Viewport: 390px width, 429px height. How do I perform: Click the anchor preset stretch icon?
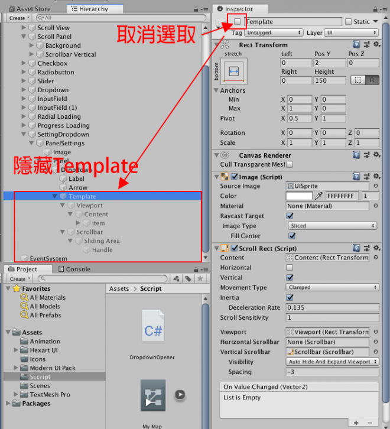pos(233,71)
